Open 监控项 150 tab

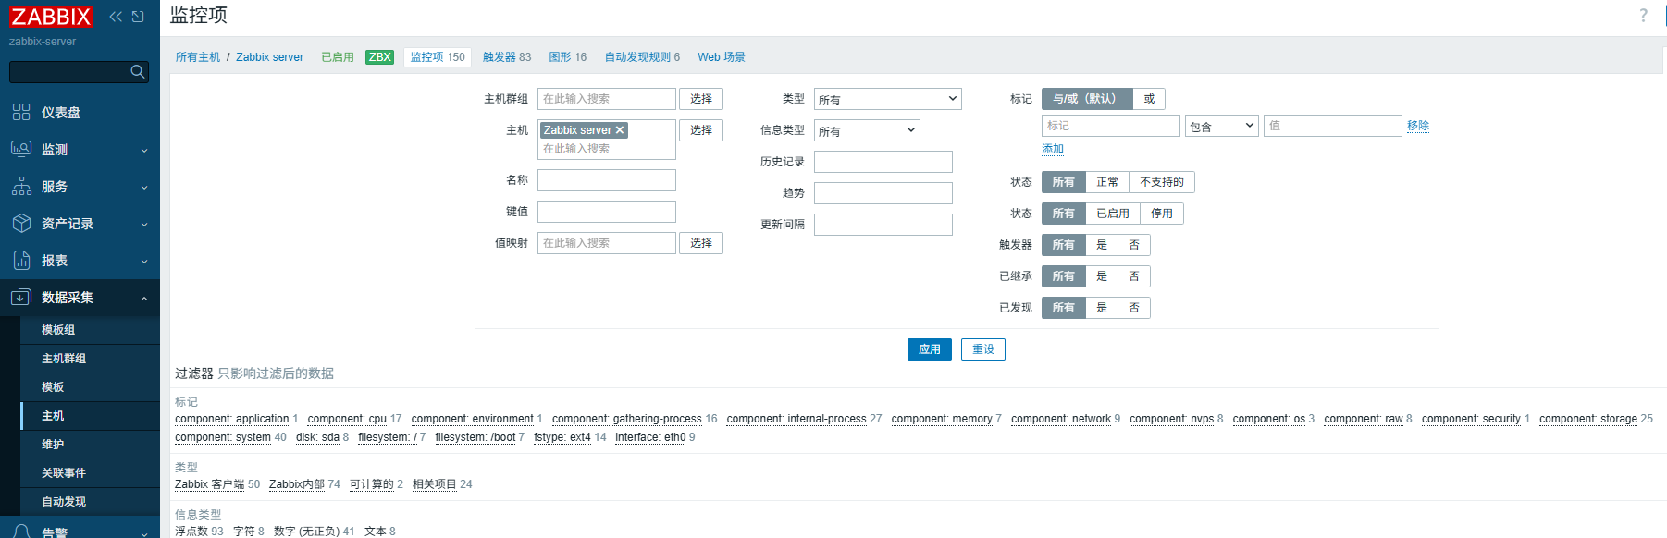(x=438, y=57)
